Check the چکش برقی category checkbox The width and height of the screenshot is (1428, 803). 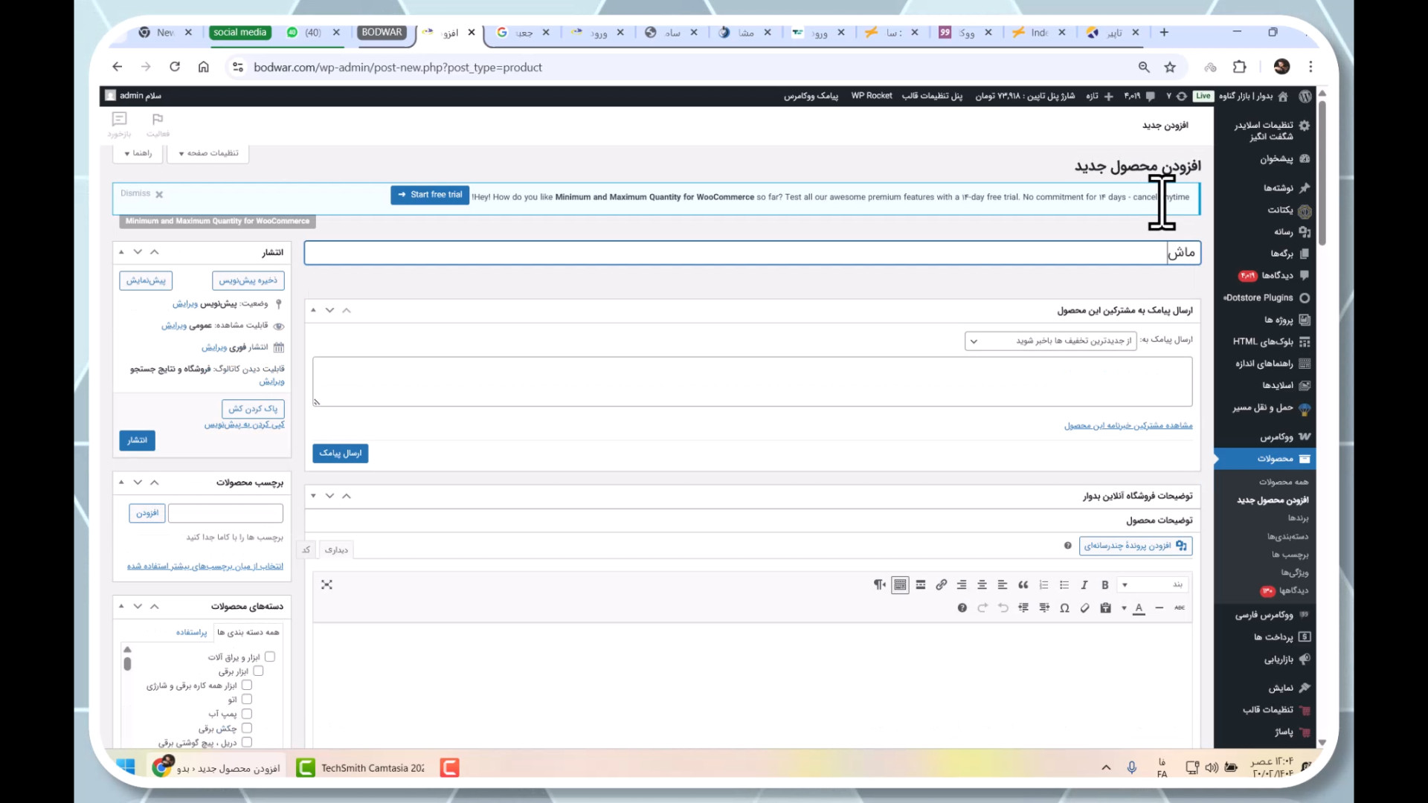tap(247, 728)
